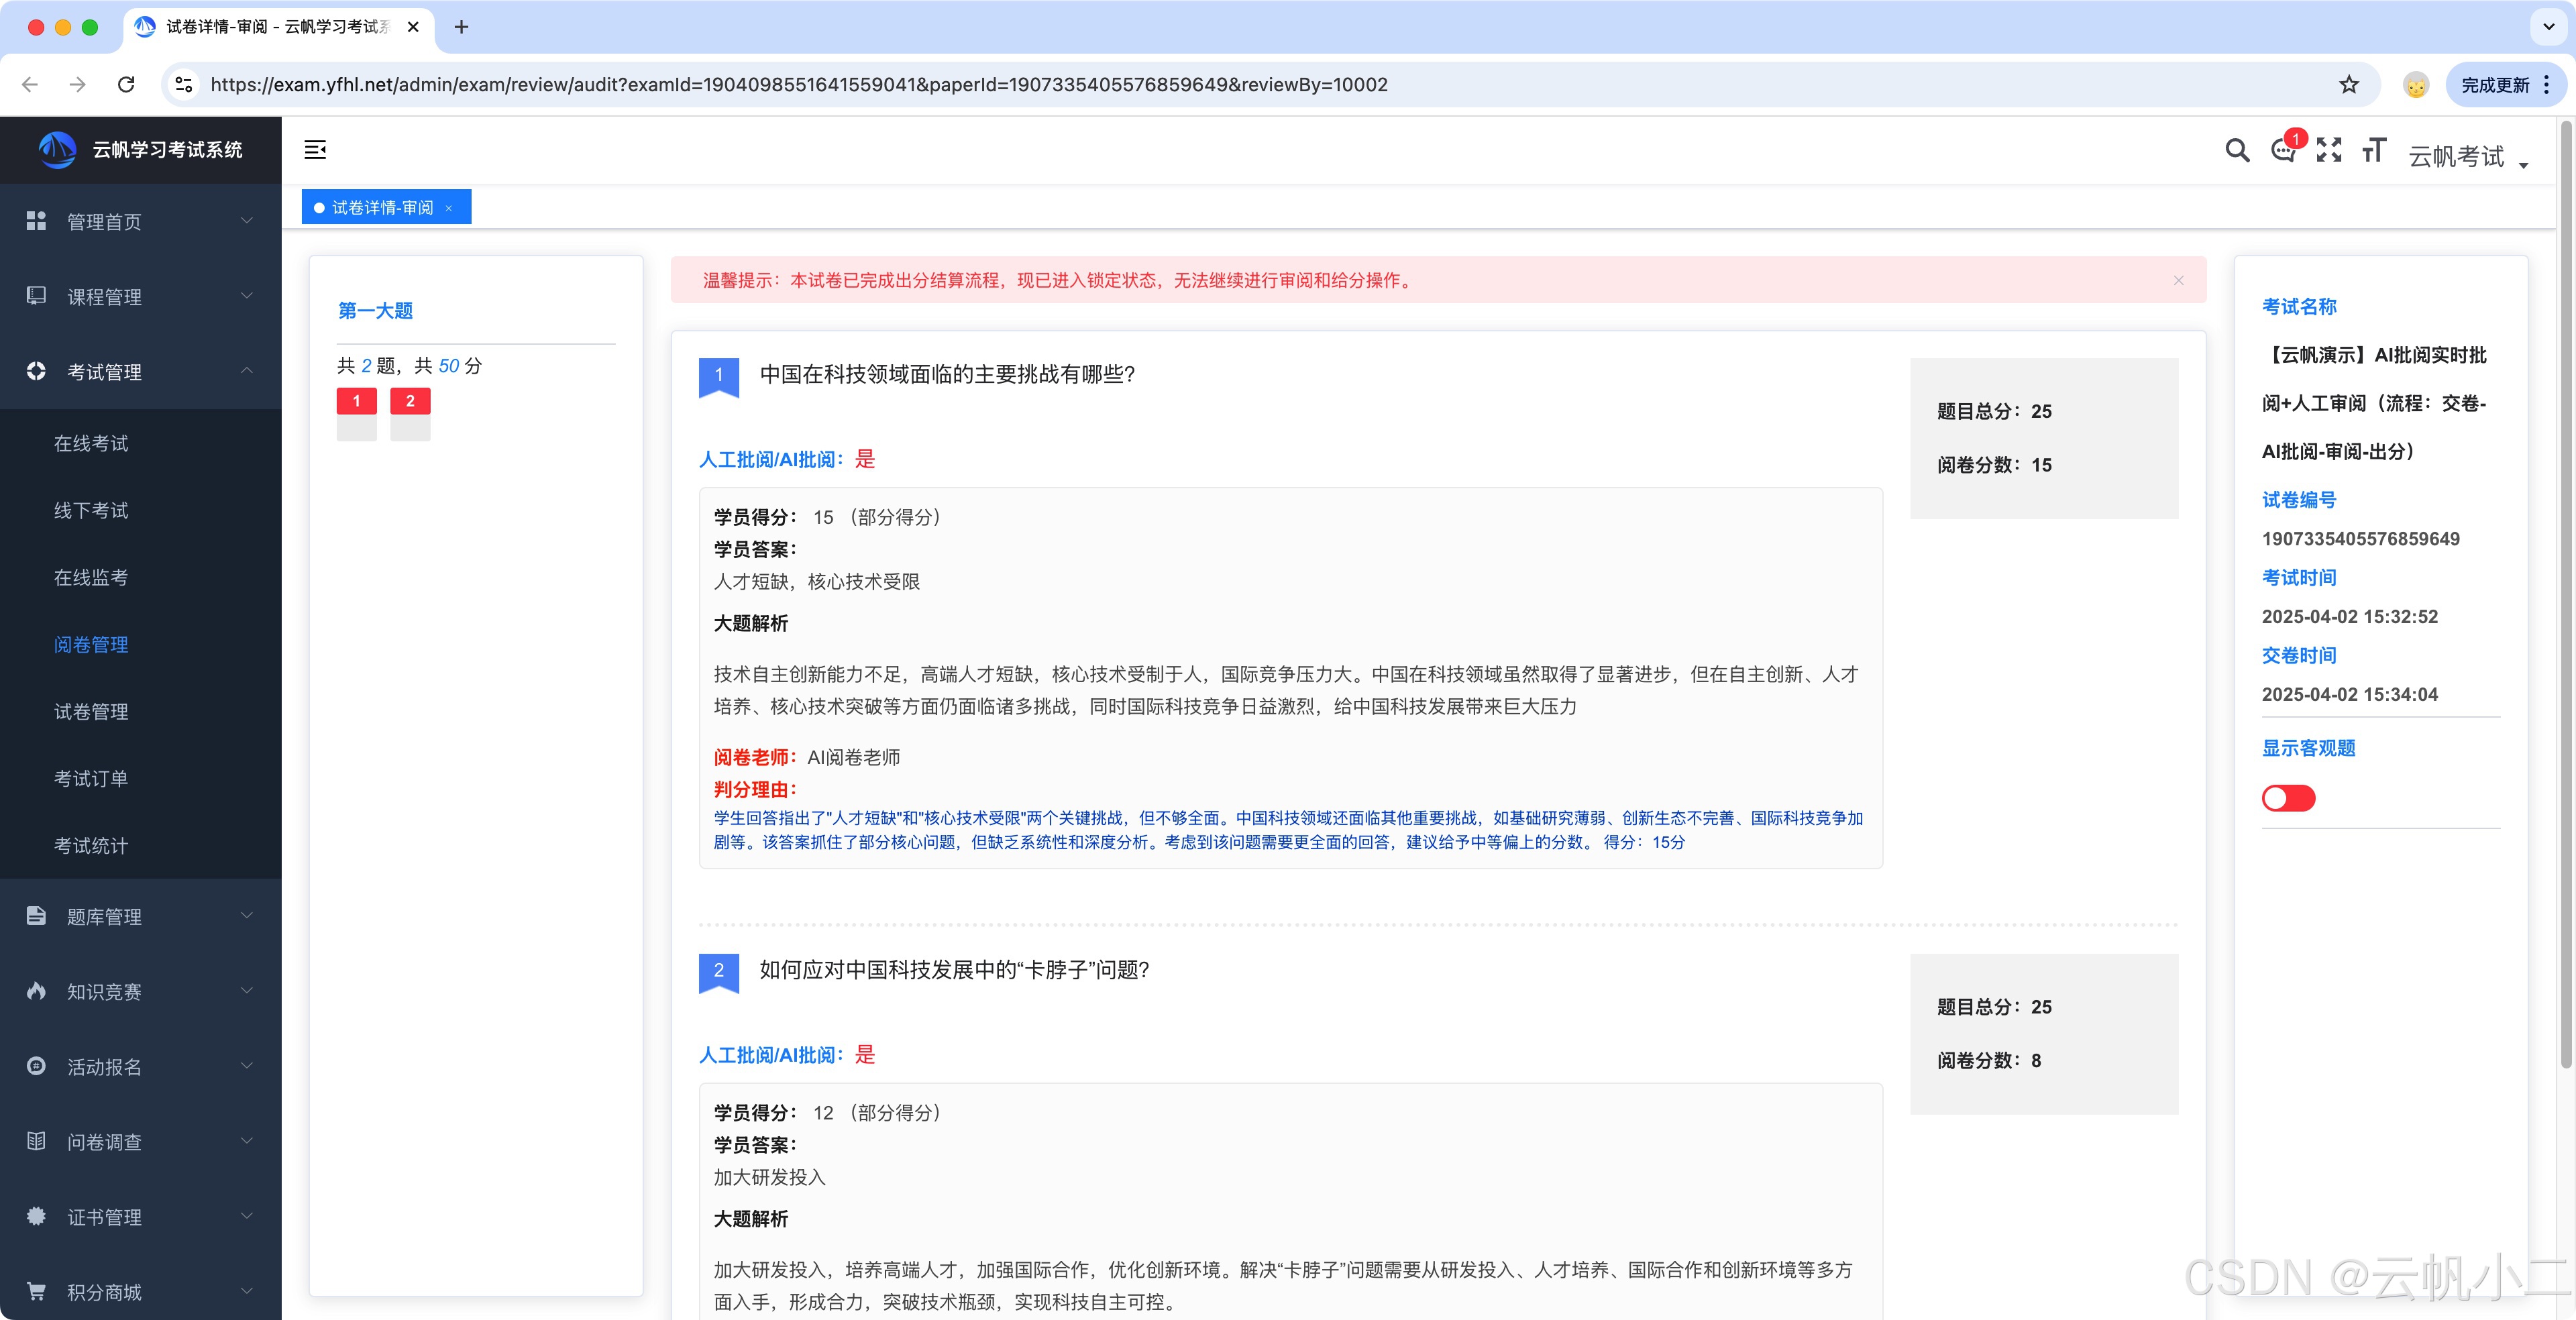The height and width of the screenshot is (1320, 2576).
Task: Select 阅卷管理 in the sidebar
Action: (x=91, y=645)
